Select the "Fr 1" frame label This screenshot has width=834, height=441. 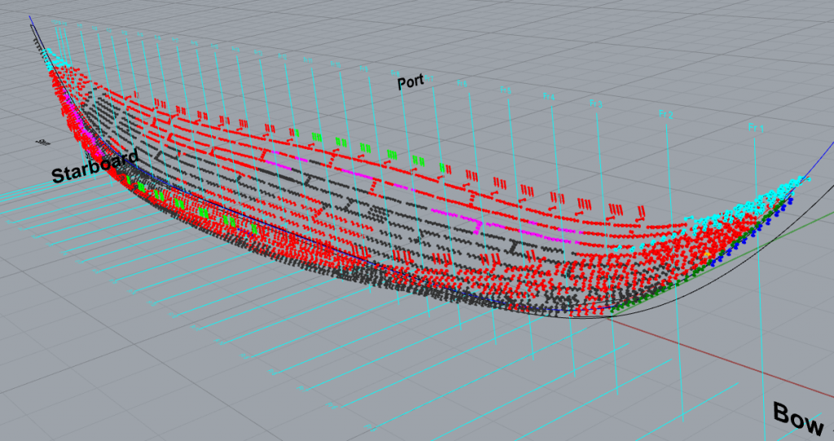[x=758, y=128]
